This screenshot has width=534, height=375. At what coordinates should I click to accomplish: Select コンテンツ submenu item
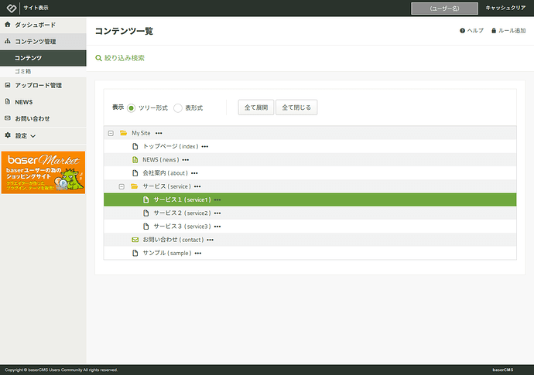[x=43, y=58]
